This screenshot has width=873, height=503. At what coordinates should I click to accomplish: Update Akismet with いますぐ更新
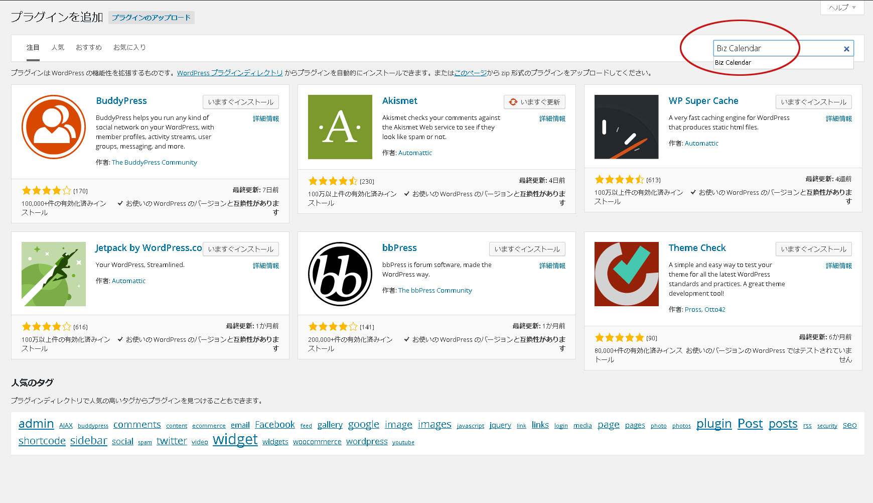click(535, 102)
